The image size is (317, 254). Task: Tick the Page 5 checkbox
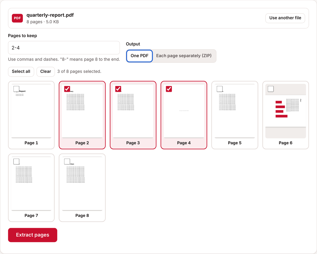pyautogui.click(x=220, y=89)
